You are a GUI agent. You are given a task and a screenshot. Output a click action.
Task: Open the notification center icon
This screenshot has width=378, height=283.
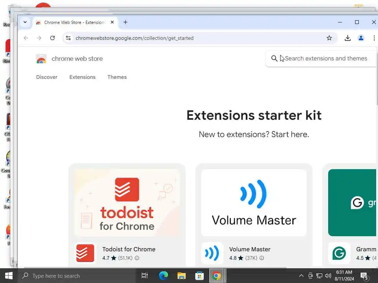click(364, 276)
